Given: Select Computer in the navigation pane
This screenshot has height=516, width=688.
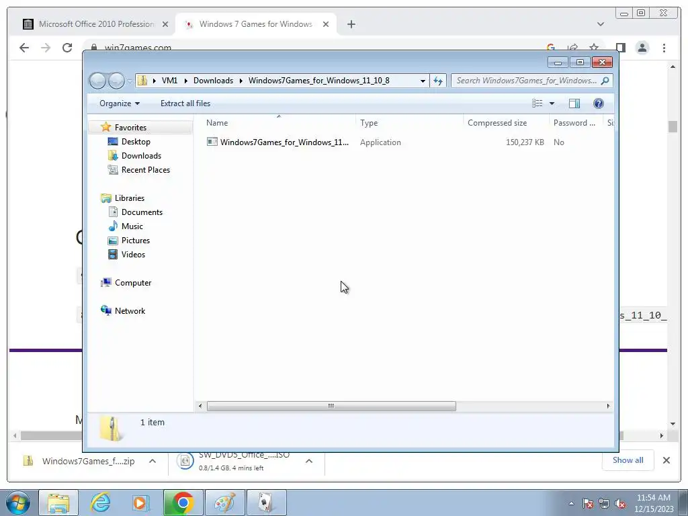Looking at the screenshot, I should click(133, 283).
